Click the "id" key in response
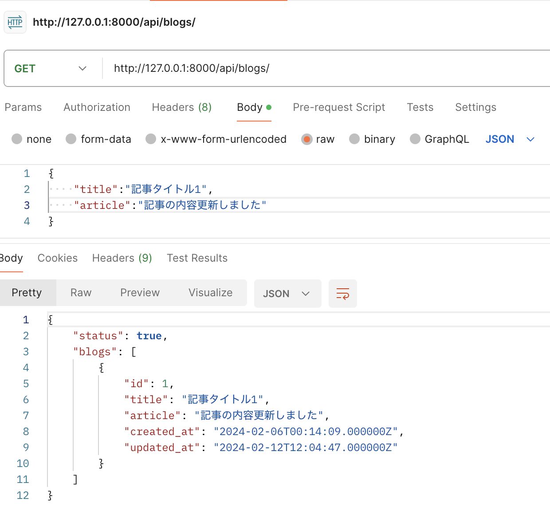The image size is (550, 518). pos(137,384)
